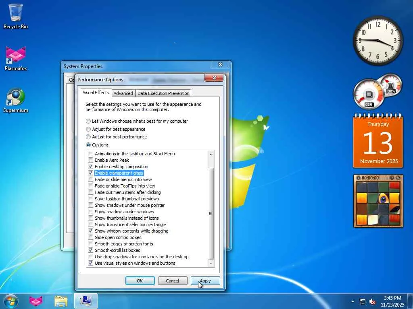Click the Show desktop button on taskbar
The height and width of the screenshot is (309, 413).
point(410,301)
